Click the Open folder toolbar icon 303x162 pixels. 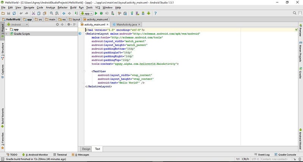point(3,13)
